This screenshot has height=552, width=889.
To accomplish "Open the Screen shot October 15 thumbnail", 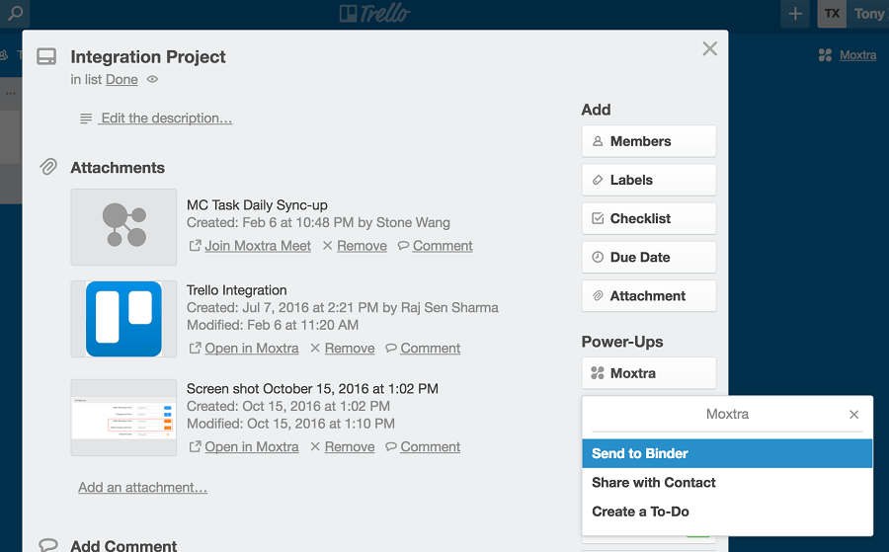I will [123, 418].
